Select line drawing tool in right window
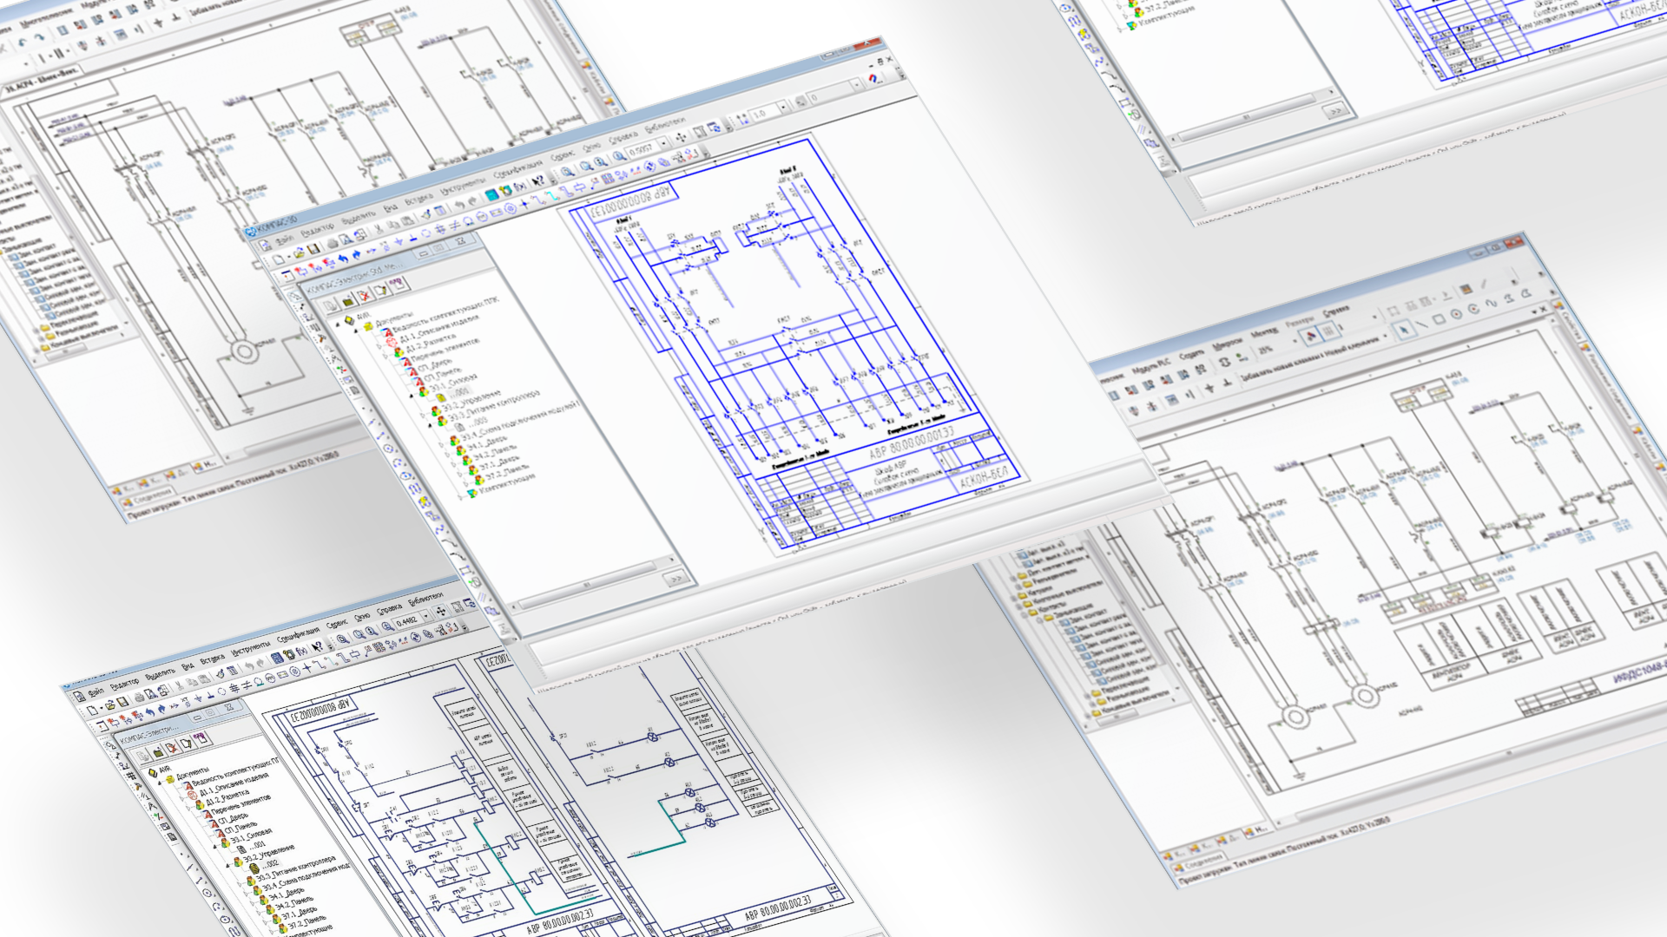Viewport: 1667px width, 937px height. pyautogui.click(x=1421, y=324)
